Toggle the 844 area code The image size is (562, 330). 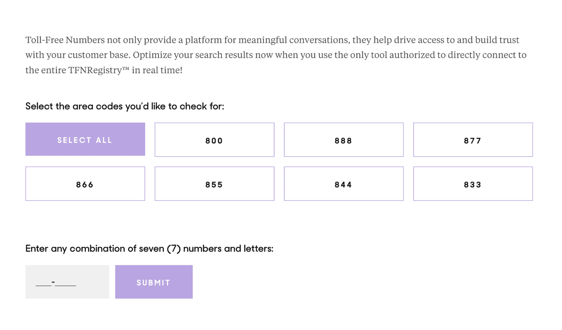tap(344, 184)
